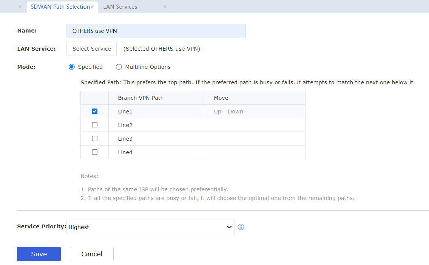Click the Service Priority info icon
429x265 pixels.
(241, 227)
